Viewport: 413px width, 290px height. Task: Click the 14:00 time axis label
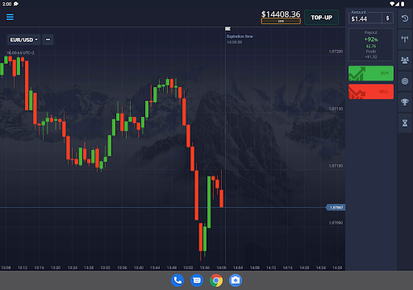click(222, 267)
